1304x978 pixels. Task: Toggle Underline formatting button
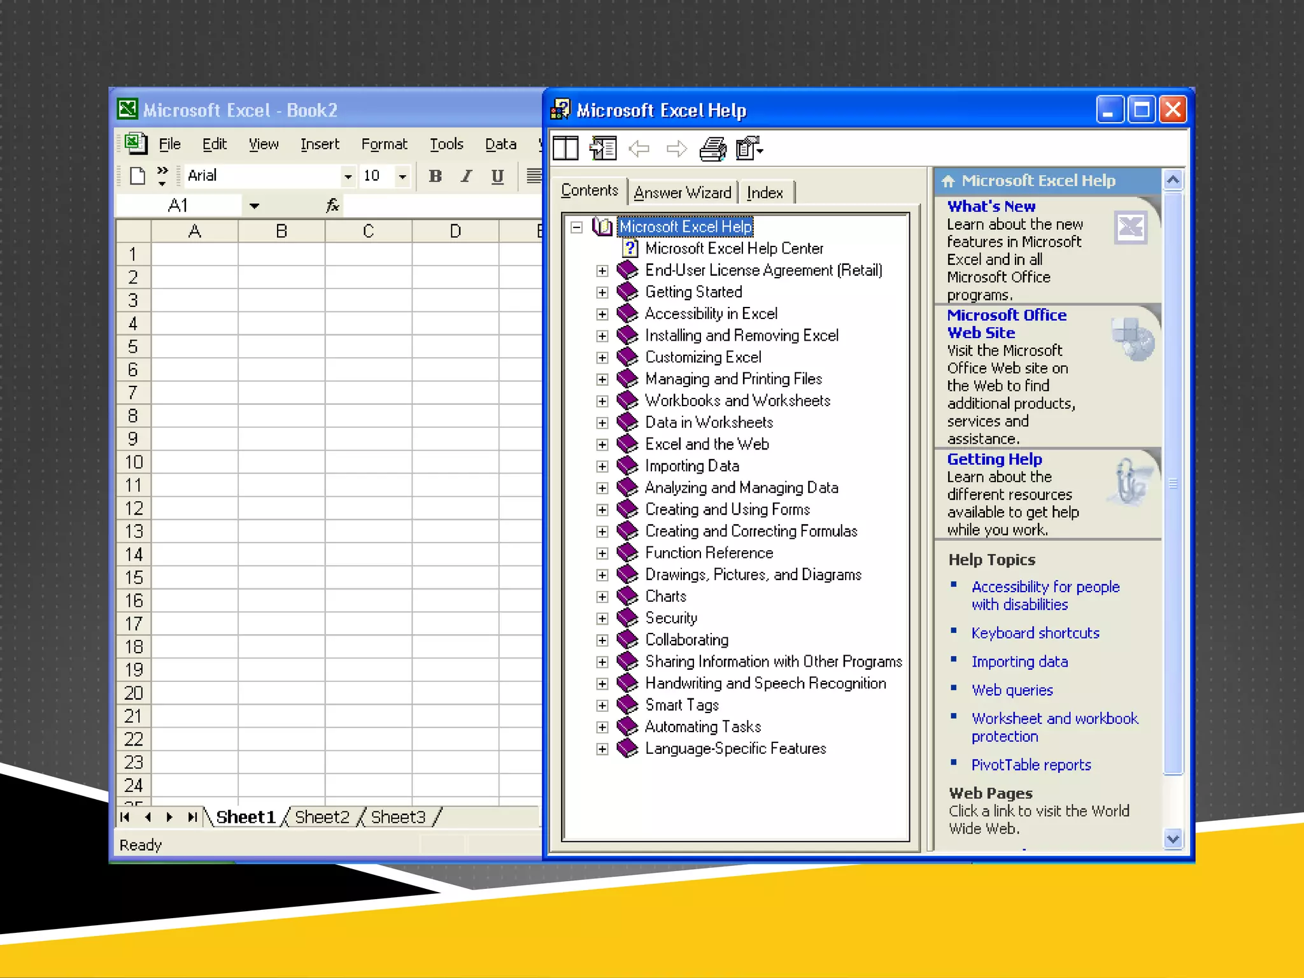498,176
